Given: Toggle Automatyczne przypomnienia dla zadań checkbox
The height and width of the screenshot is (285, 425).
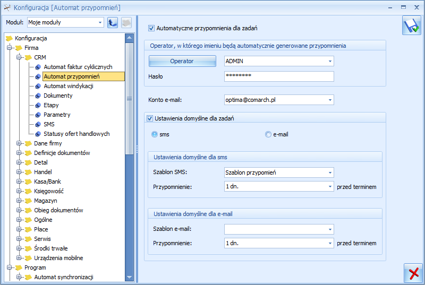Looking at the screenshot, I should [x=151, y=28].
